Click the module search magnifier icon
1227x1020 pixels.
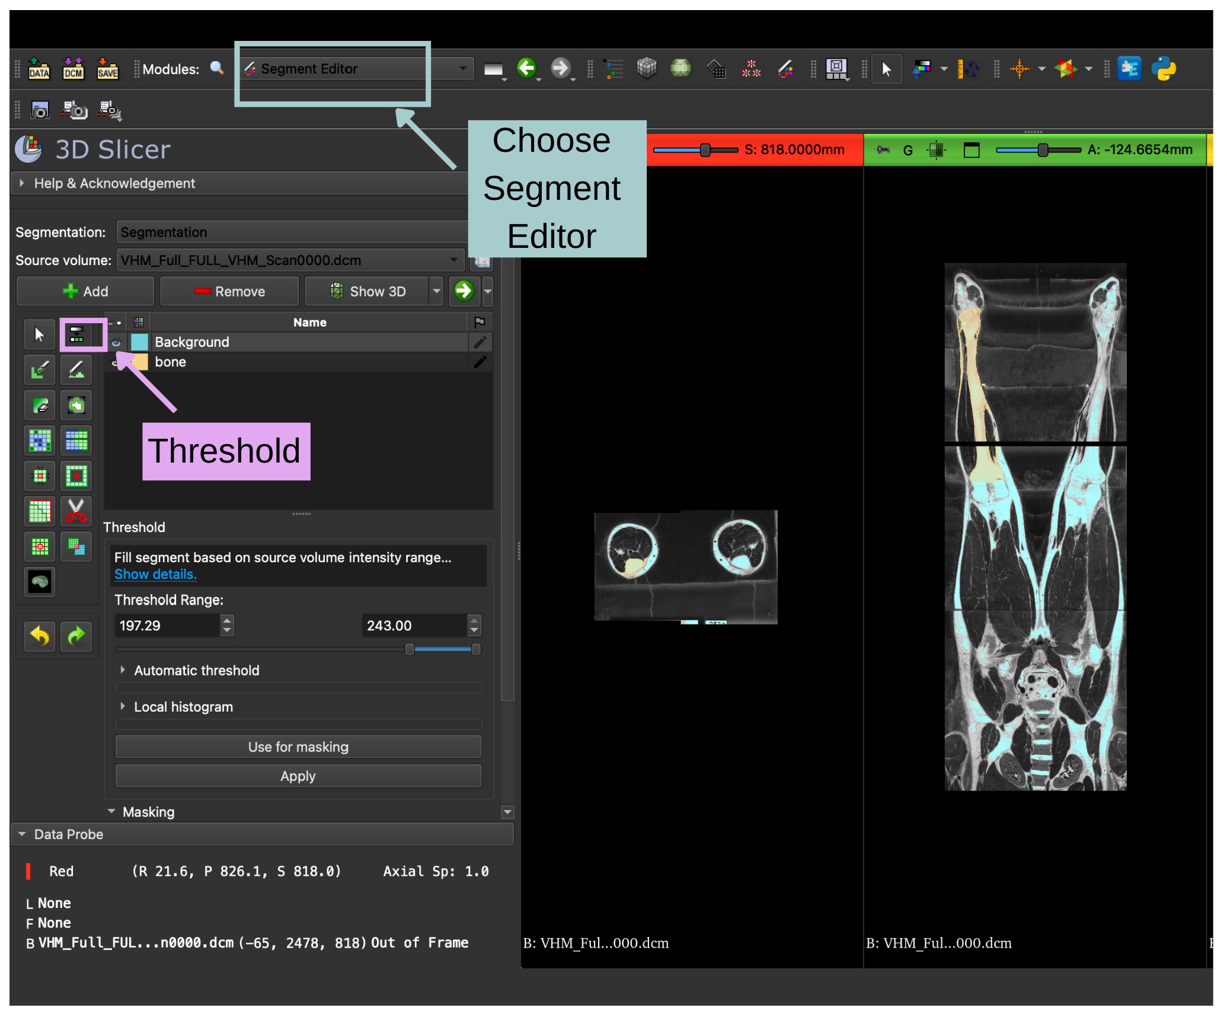click(217, 68)
